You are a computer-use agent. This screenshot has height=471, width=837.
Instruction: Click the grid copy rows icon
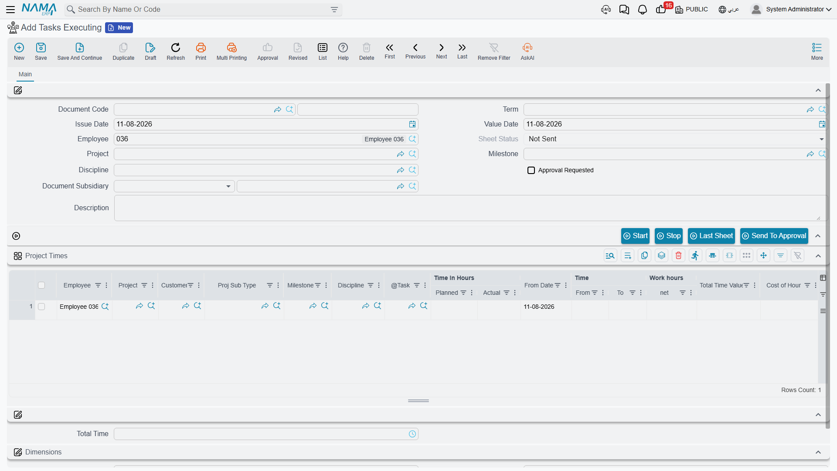coord(644,256)
